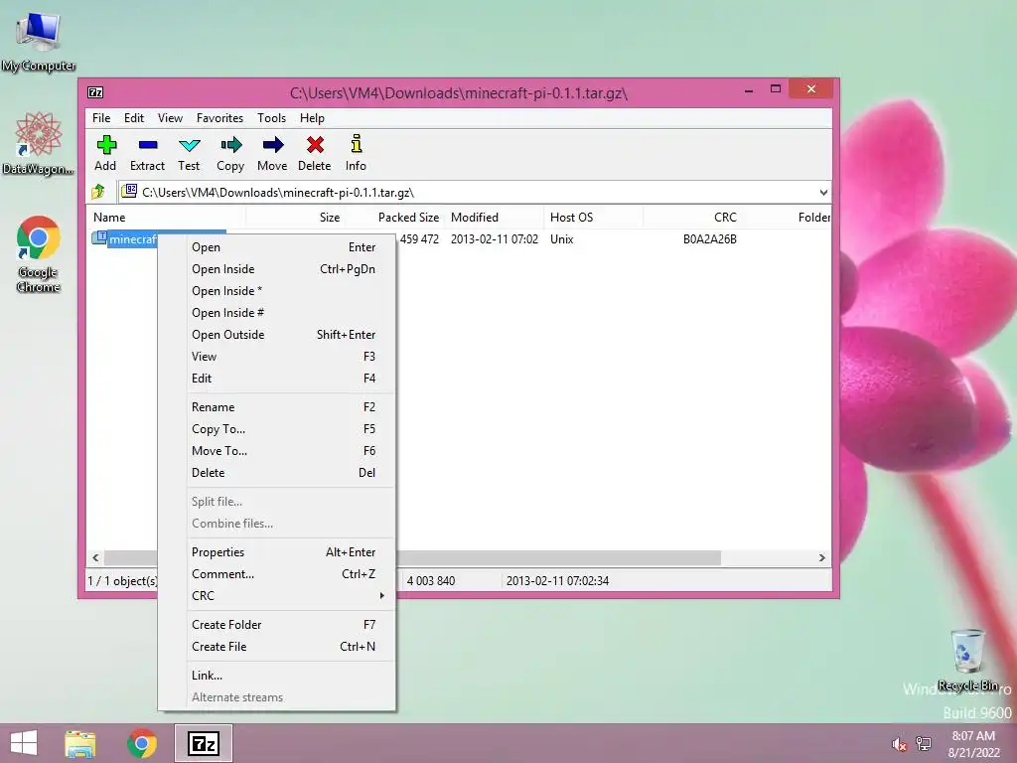Open Google Chrome desktop shortcut
The width and height of the screenshot is (1017, 763).
(39, 253)
